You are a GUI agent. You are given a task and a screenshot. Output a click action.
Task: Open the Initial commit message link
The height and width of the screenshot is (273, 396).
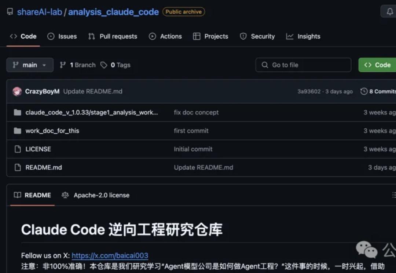tap(193, 149)
